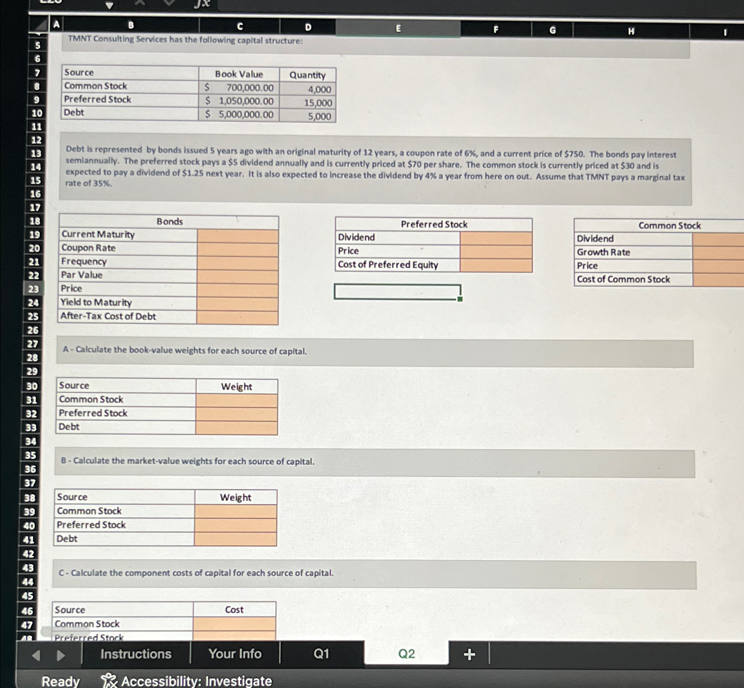Click 'A - Calculate the book-value weights' text
Viewport: 744px width, 688px height.
(185, 351)
